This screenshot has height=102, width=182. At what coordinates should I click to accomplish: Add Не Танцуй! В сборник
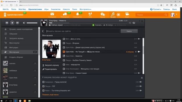(x=130, y=52)
